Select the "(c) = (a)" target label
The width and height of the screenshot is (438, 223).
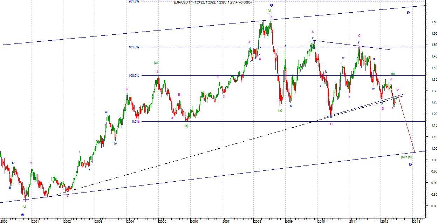point(406,157)
